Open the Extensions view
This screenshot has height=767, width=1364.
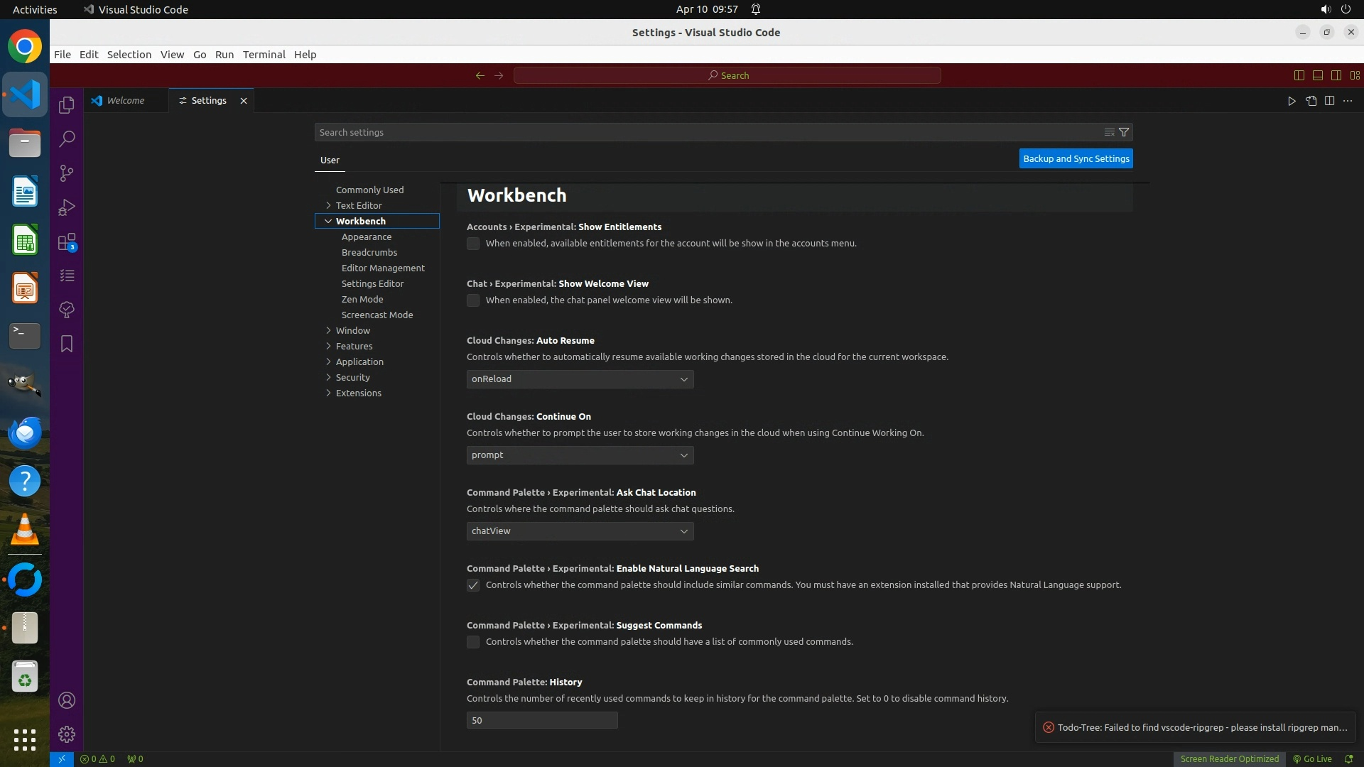67,242
